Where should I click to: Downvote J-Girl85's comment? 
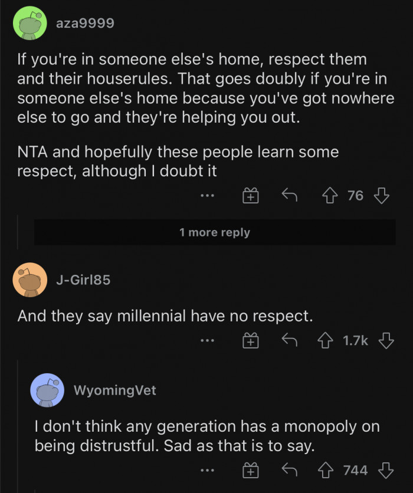[386, 340]
